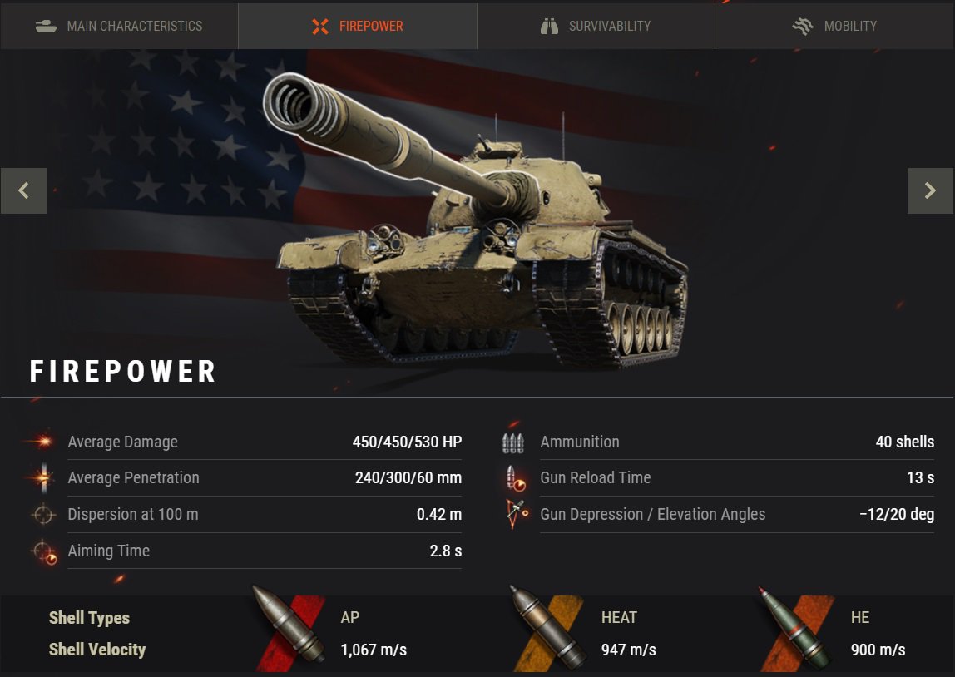
Task: Select the HEAT shell image
Action: [x=548, y=627]
